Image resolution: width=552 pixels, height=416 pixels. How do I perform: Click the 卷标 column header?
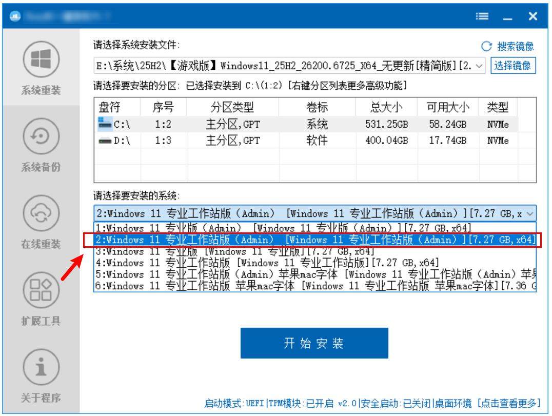click(x=317, y=107)
